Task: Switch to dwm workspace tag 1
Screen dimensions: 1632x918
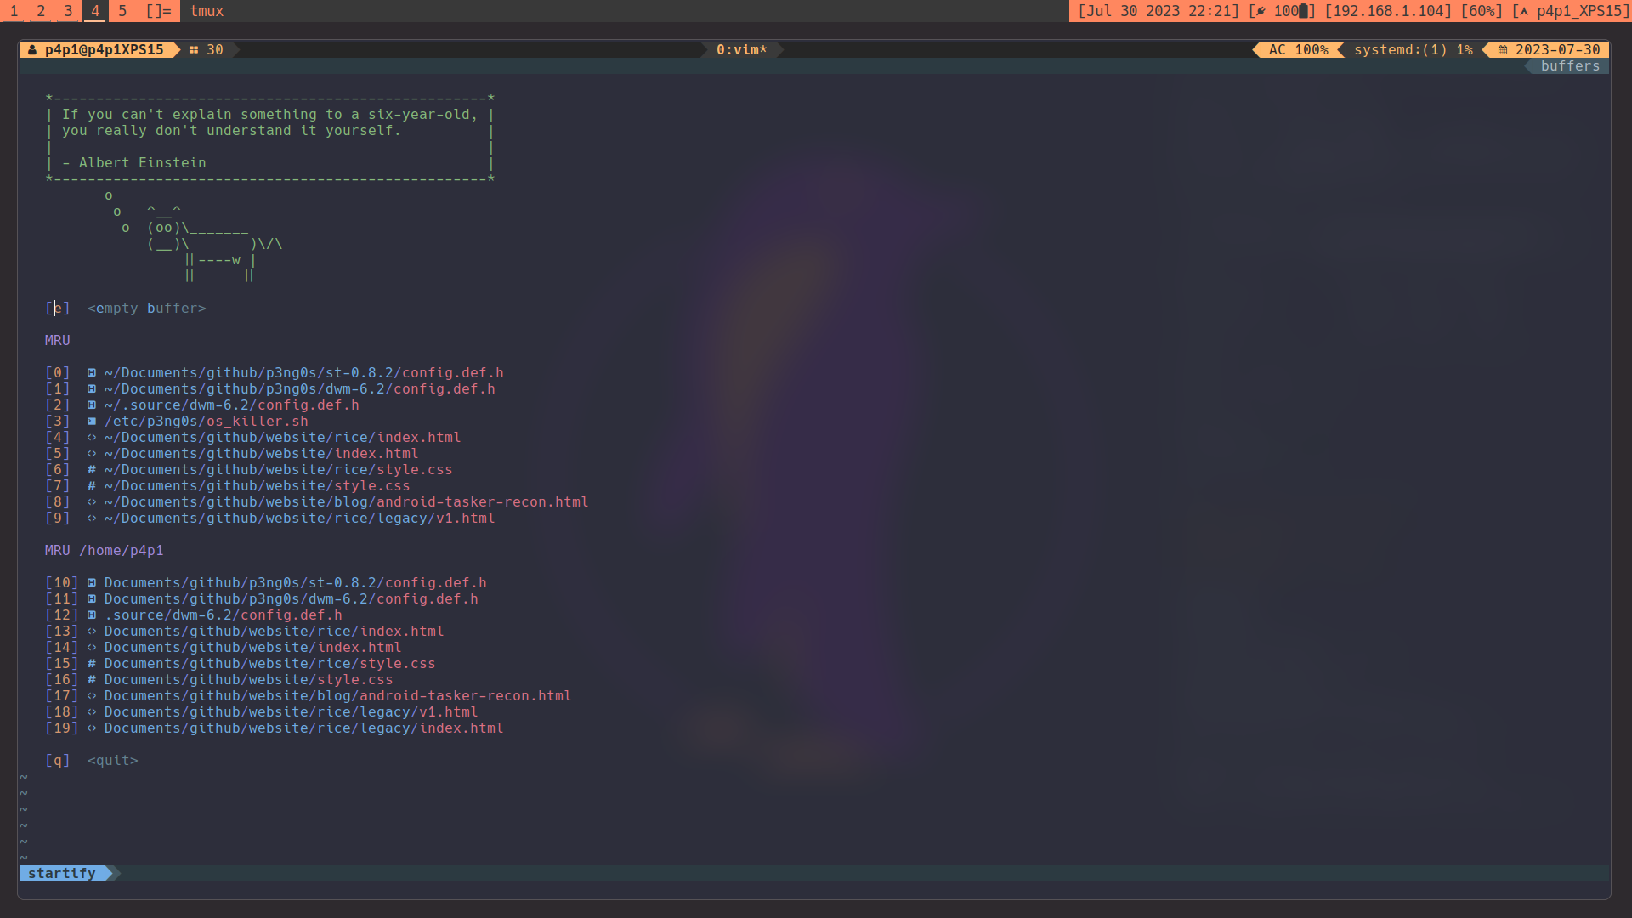Action: click(x=14, y=11)
